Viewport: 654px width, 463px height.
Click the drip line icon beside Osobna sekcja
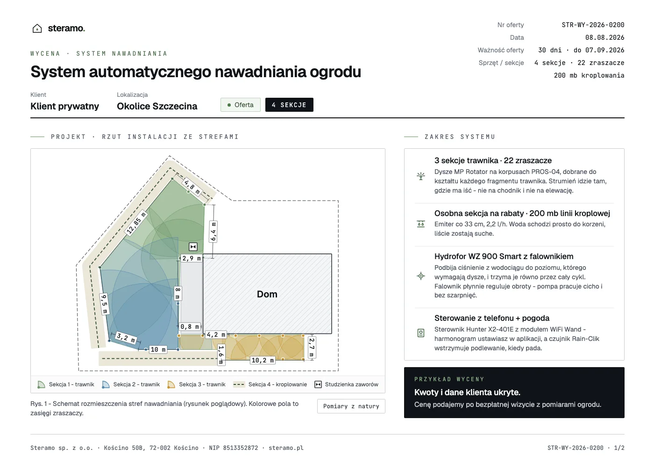point(421,224)
